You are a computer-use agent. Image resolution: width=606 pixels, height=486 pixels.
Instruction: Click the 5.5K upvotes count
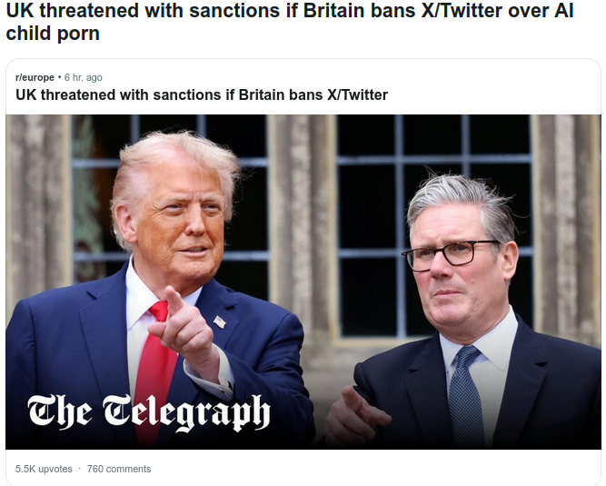click(x=45, y=469)
